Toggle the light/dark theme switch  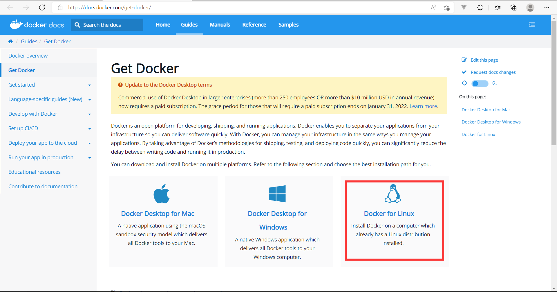pyautogui.click(x=480, y=84)
